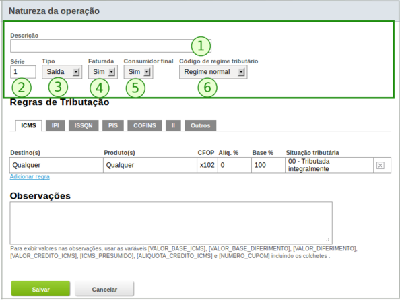The width and height of the screenshot is (400, 303).
Task: Expand the Faturada dropdown
Action: 103,72
